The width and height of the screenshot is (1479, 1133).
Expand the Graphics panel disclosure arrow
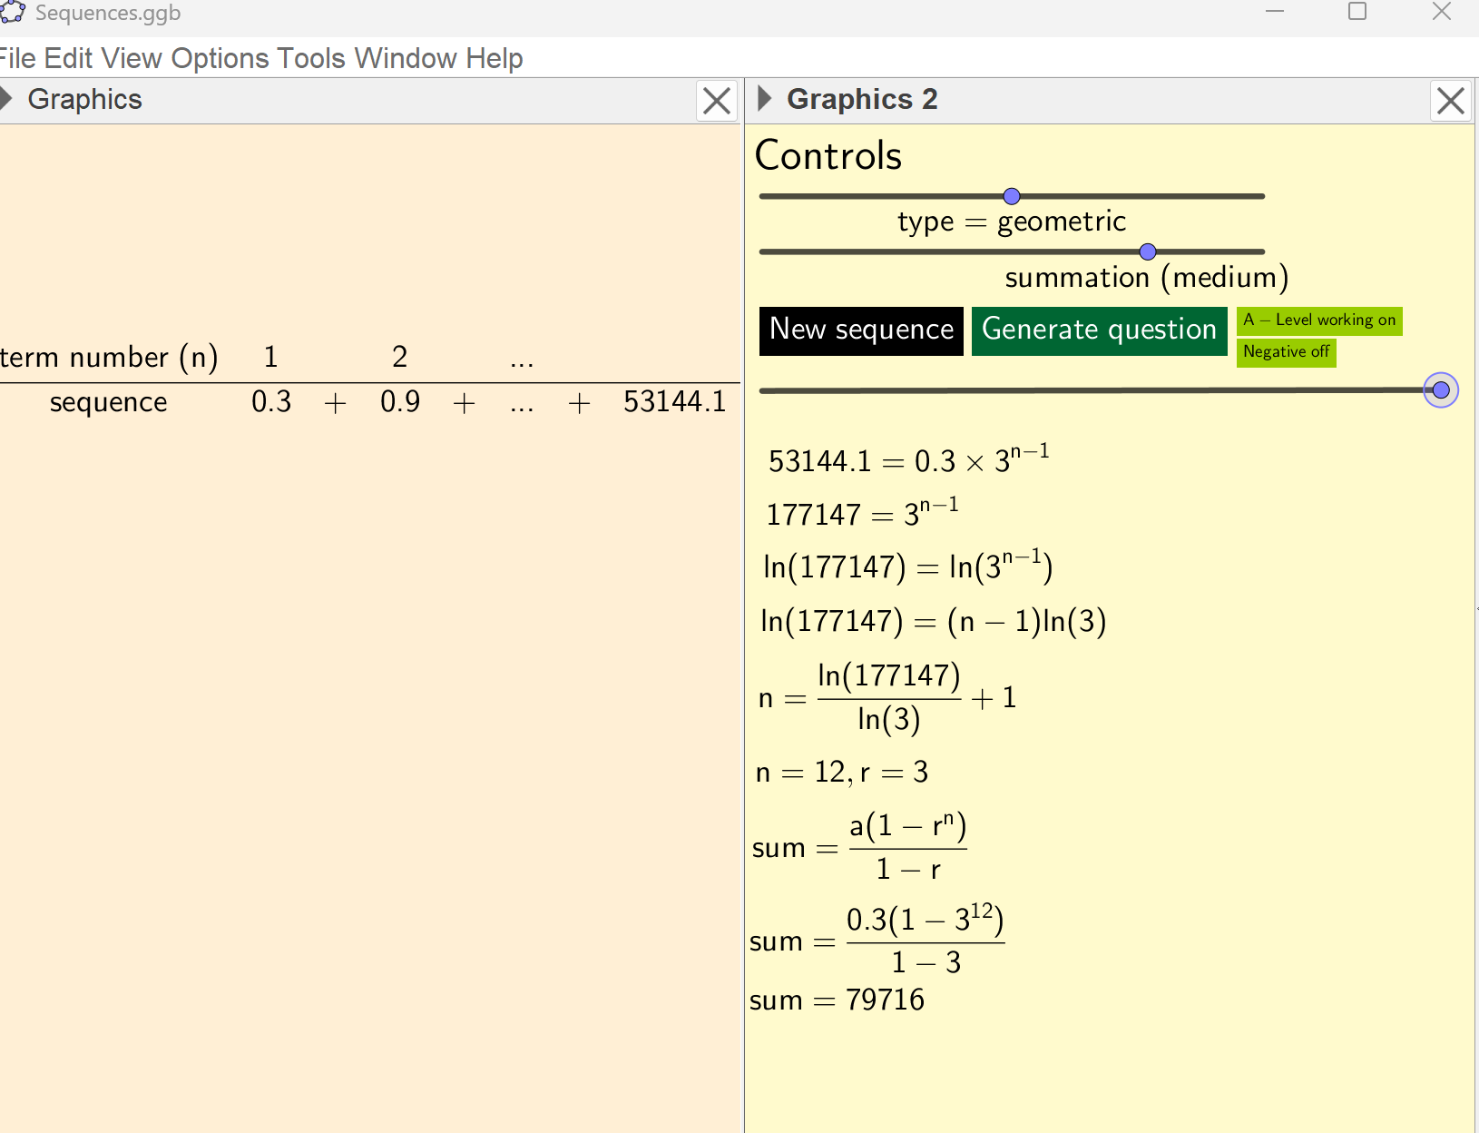pos(7,99)
